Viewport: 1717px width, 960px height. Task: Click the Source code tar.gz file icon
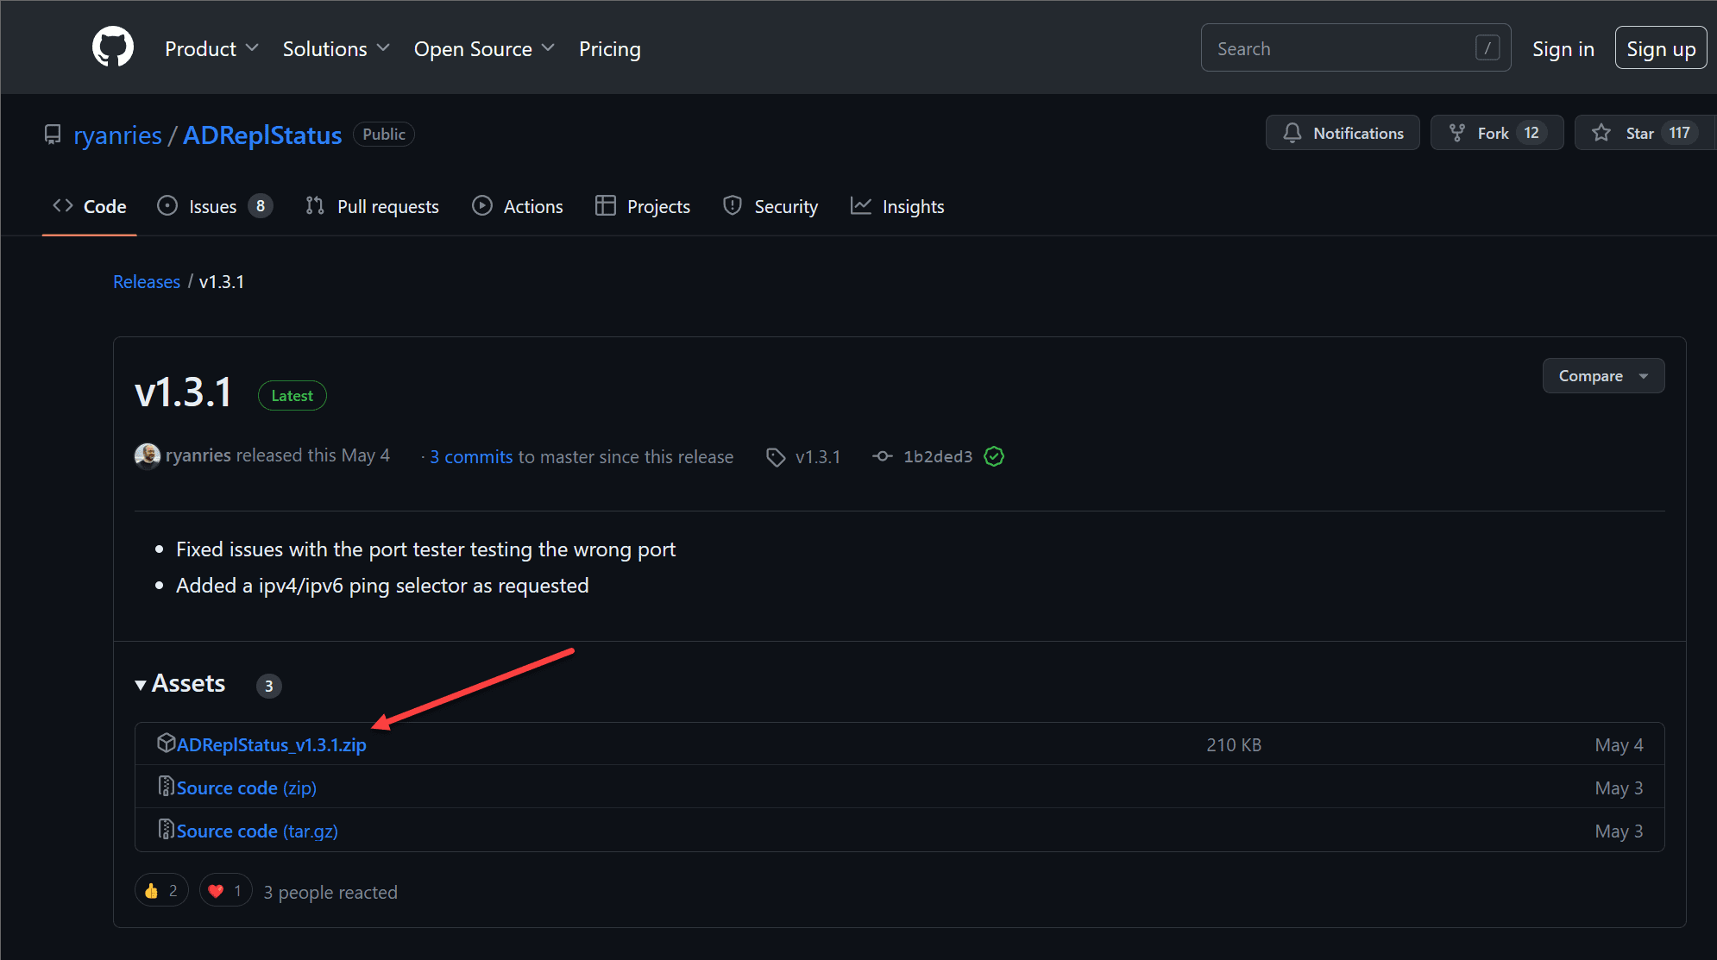pos(166,830)
